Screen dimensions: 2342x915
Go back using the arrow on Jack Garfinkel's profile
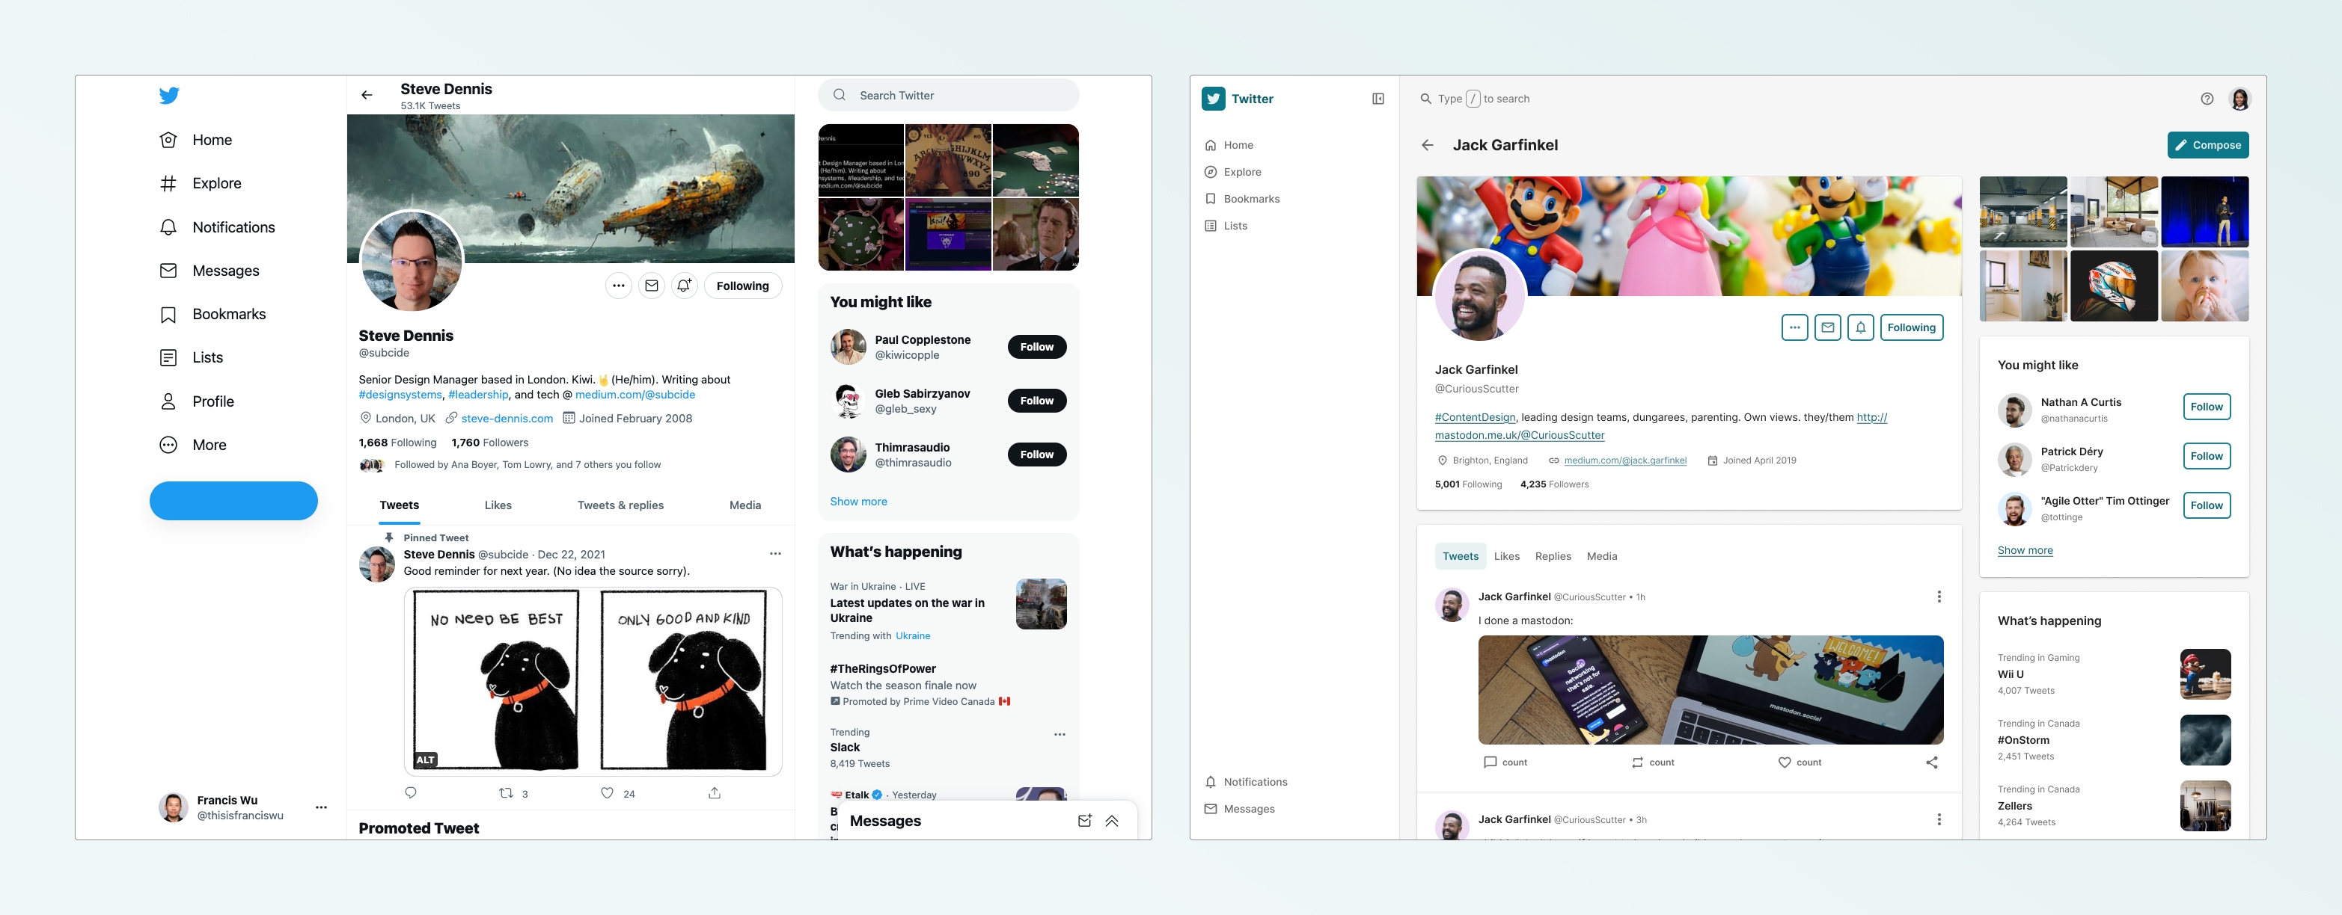point(1428,145)
